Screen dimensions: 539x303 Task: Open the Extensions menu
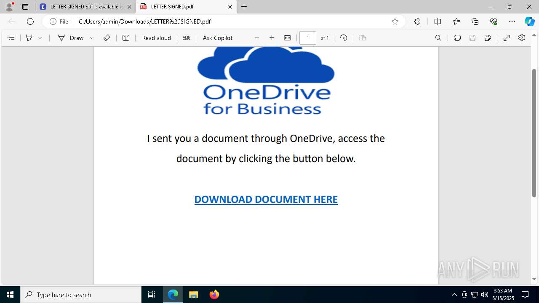pyautogui.click(x=417, y=21)
